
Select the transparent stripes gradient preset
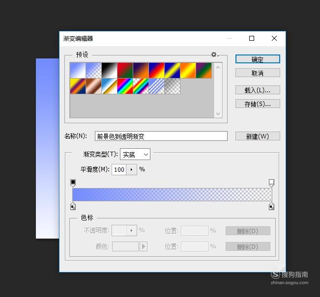pos(156,86)
